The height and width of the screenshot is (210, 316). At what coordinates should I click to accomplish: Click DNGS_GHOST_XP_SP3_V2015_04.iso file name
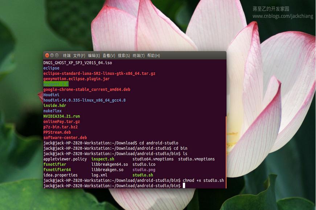click(x=78, y=63)
